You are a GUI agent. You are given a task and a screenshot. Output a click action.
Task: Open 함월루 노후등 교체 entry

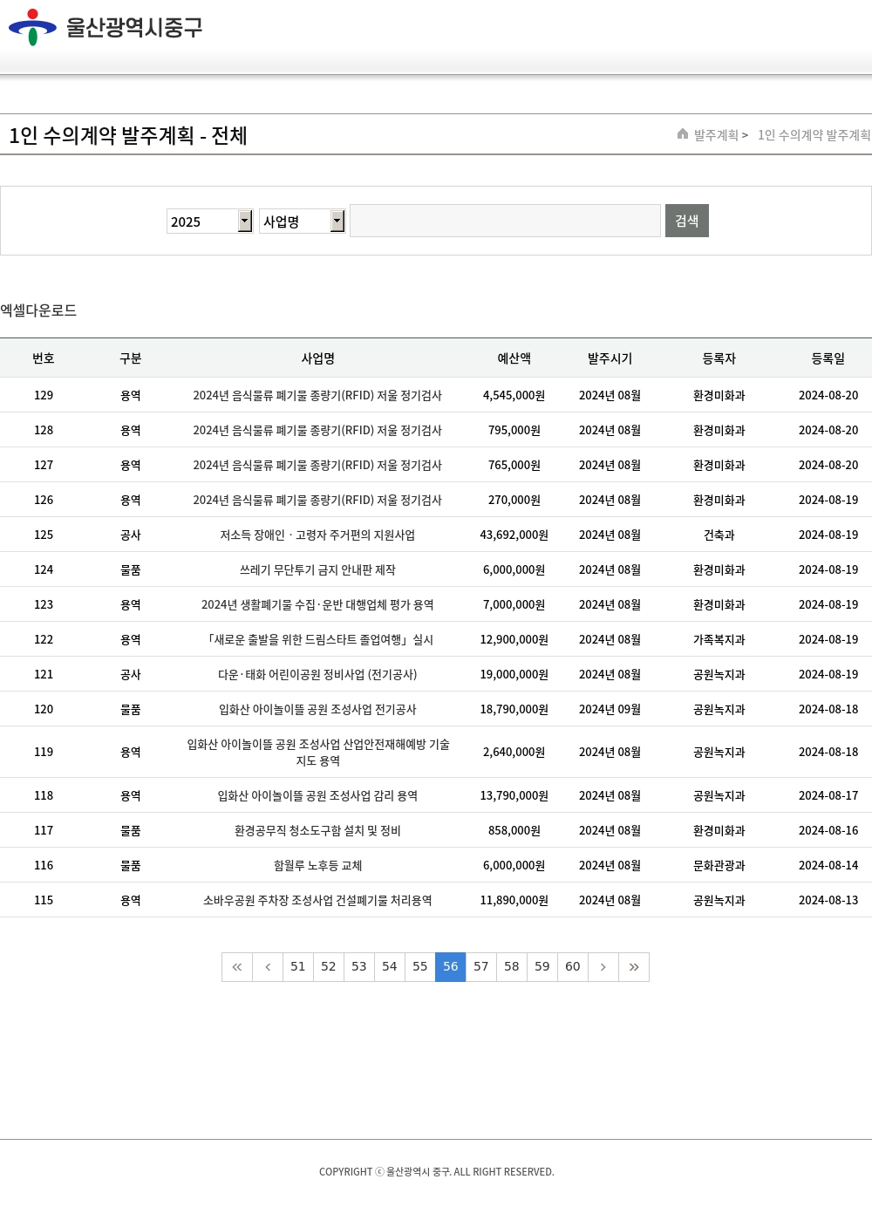point(317,866)
